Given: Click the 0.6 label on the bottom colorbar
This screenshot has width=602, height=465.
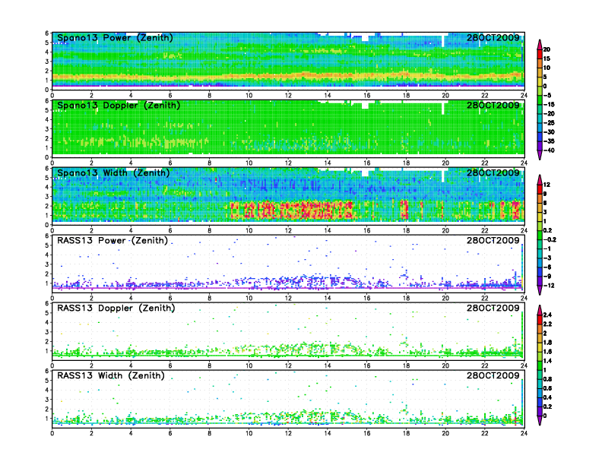Looking at the screenshot, I should click(x=547, y=388).
